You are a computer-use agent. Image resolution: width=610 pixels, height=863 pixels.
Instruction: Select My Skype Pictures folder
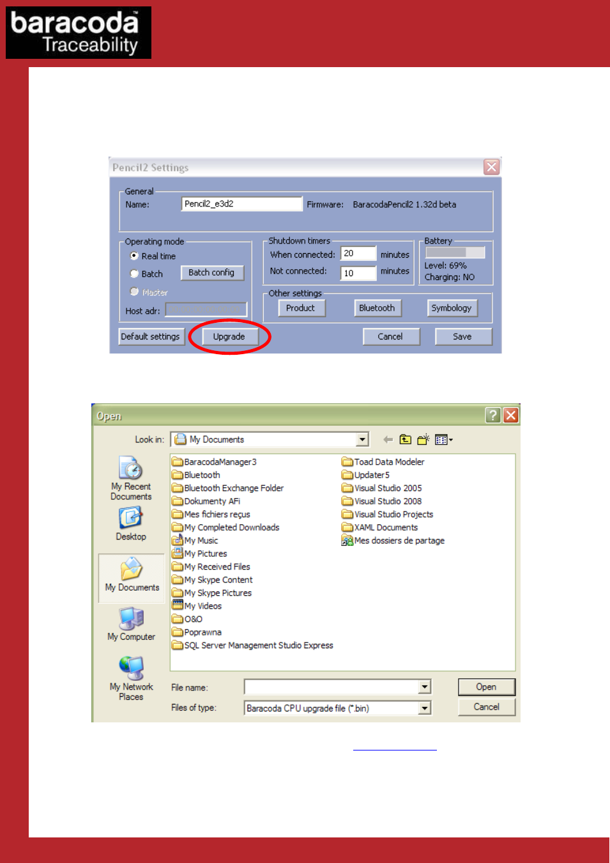pyautogui.click(x=212, y=593)
